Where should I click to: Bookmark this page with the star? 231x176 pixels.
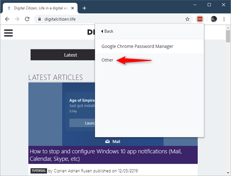click(187, 19)
